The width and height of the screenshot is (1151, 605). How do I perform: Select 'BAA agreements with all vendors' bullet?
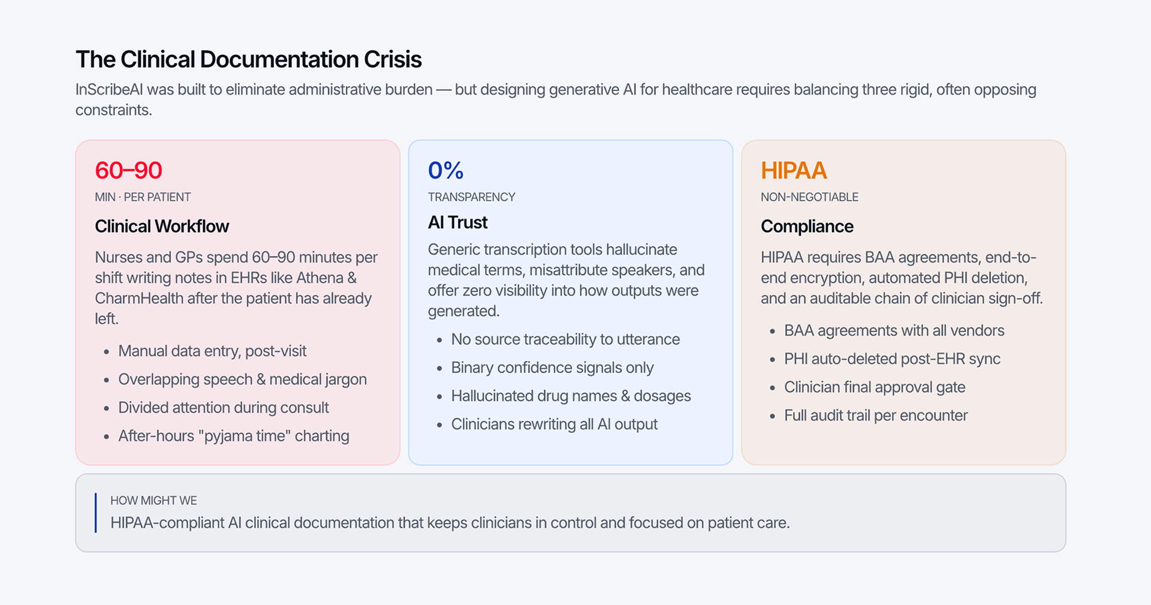(894, 330)
